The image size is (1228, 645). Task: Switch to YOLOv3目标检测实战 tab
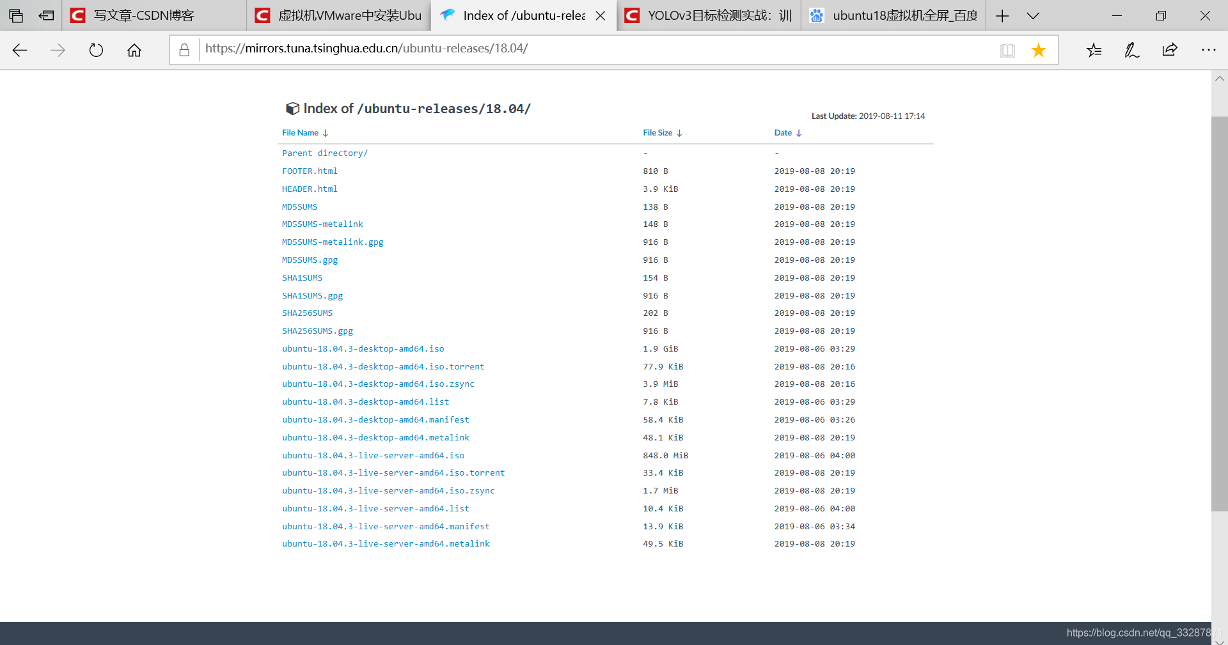pos(709,15)
